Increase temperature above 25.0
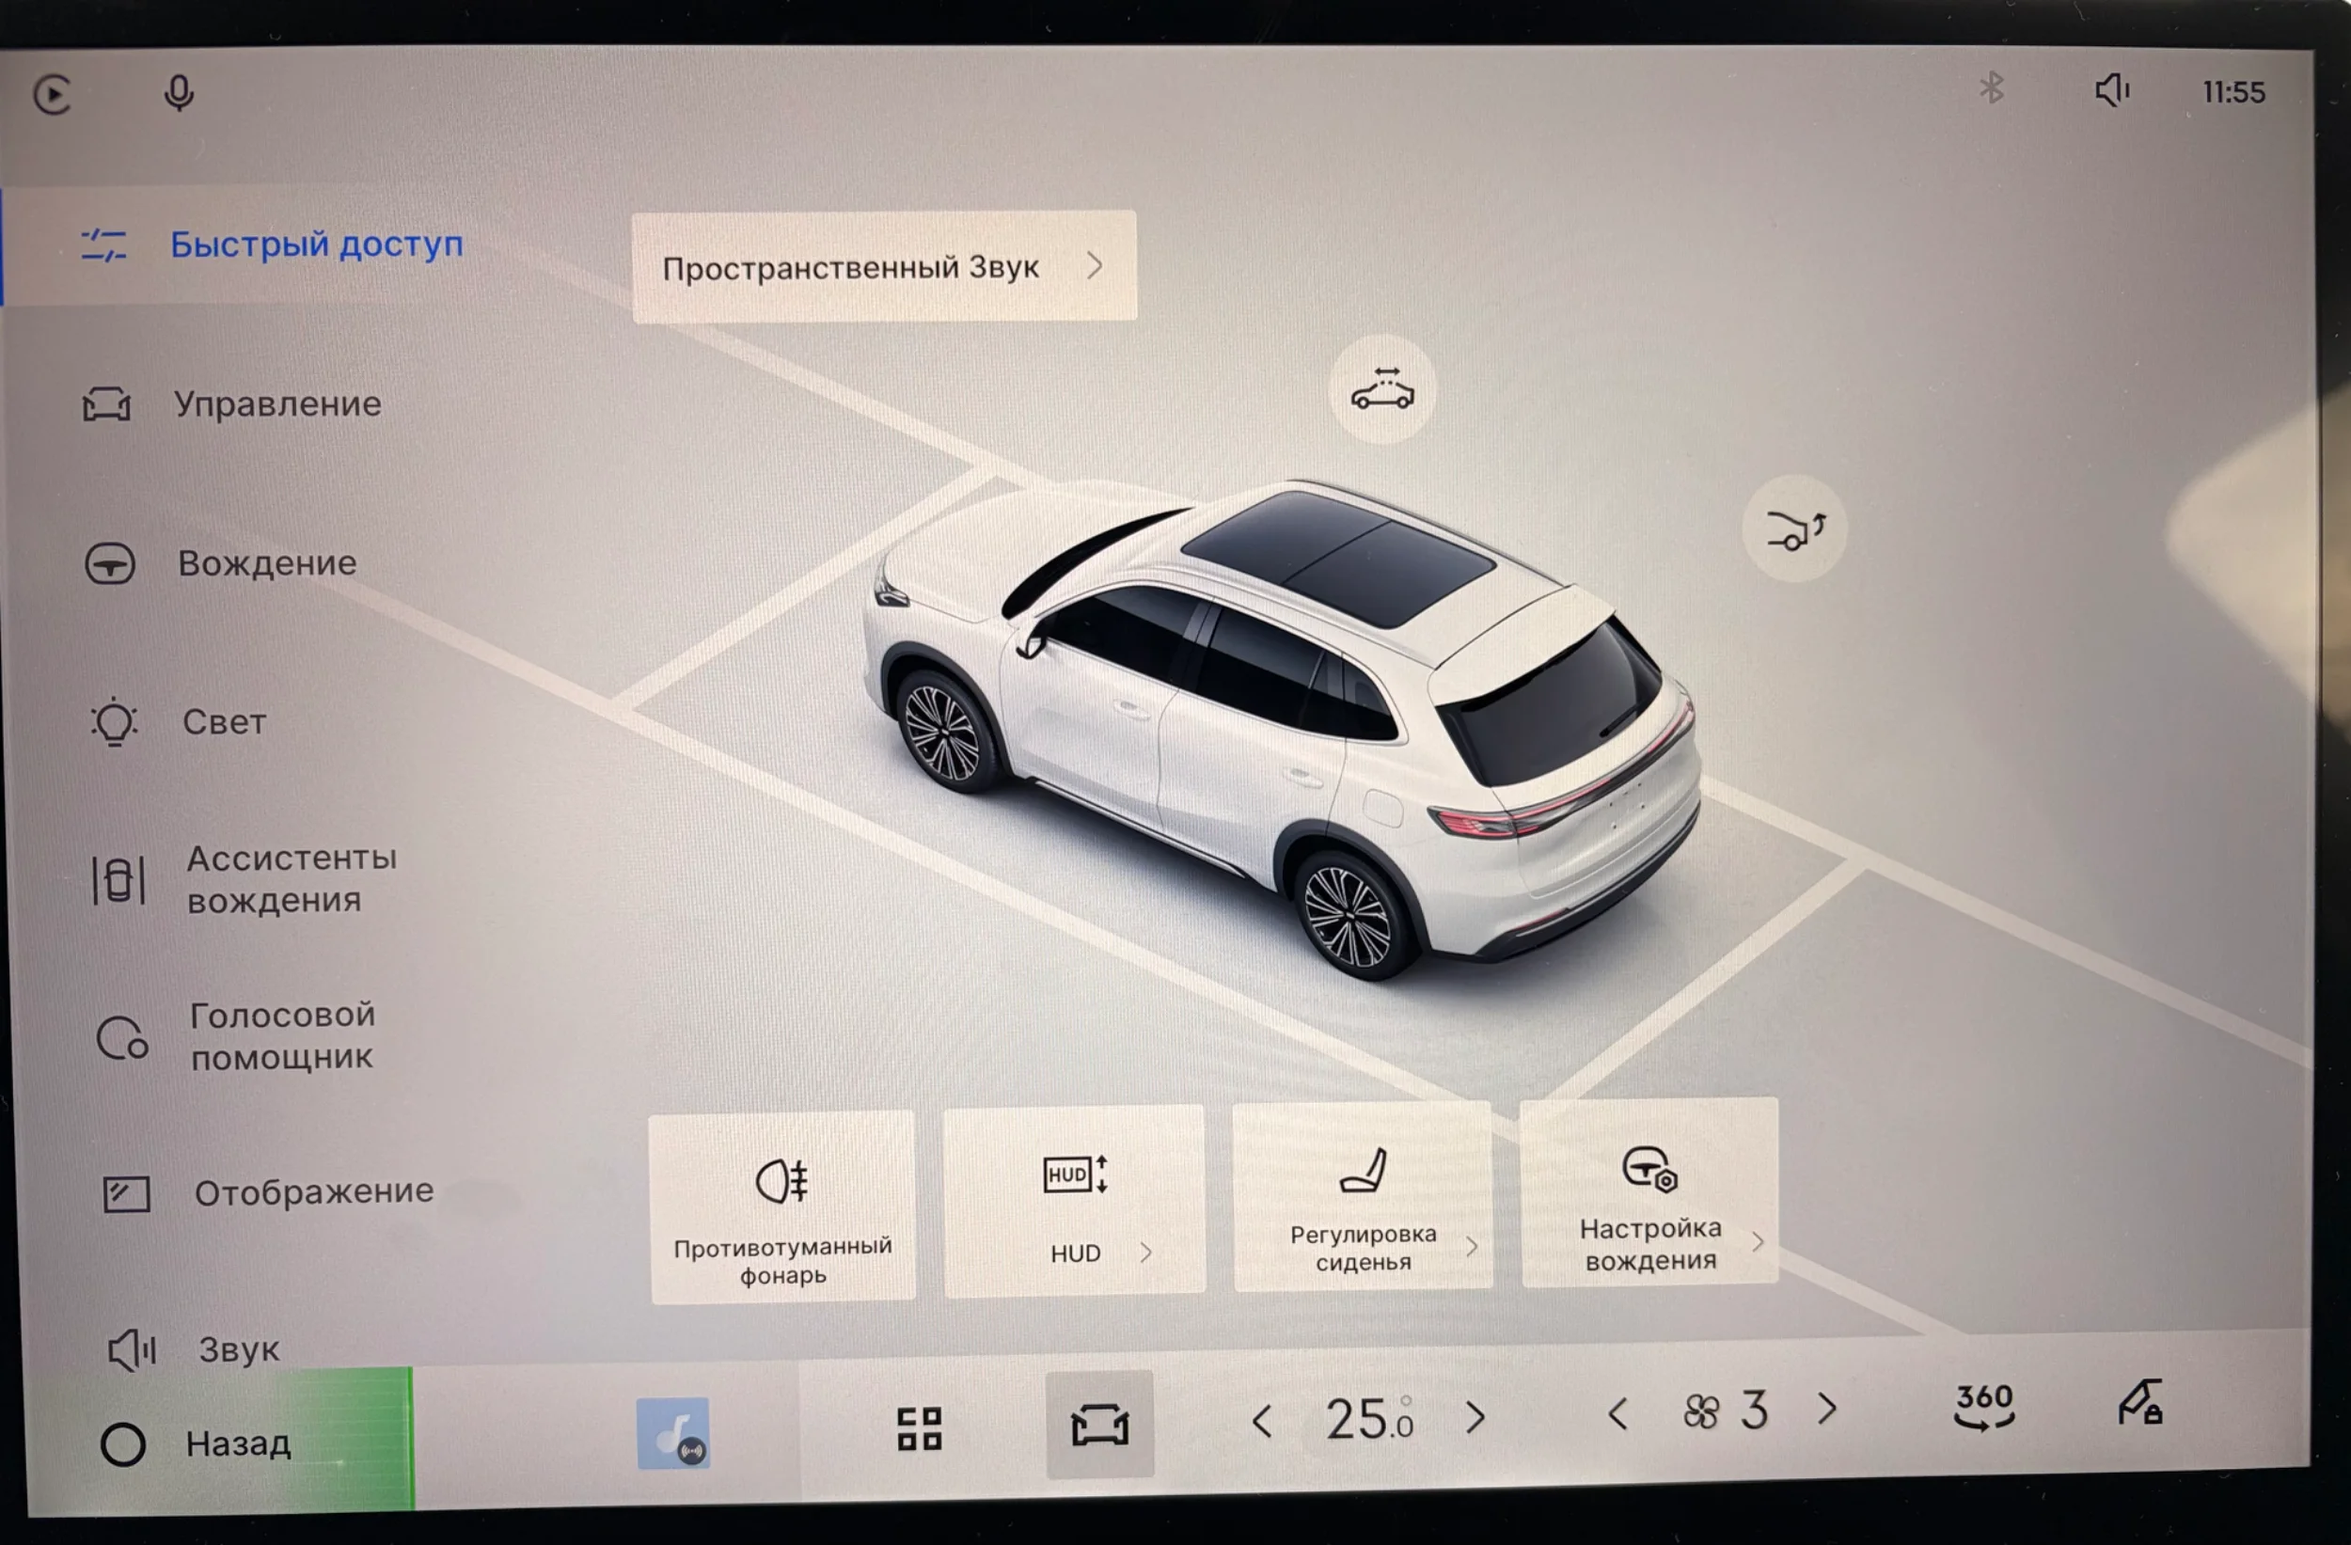This screenshot has height=1545, width=2351. tap(1475, 1417)
